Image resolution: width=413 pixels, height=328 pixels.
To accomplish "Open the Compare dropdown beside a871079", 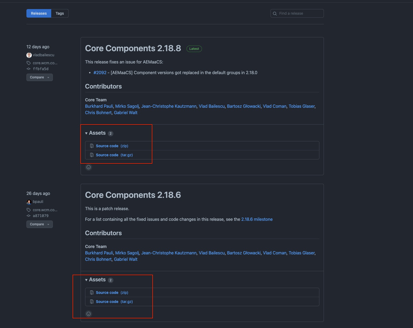I will click(x=39, y=224).
